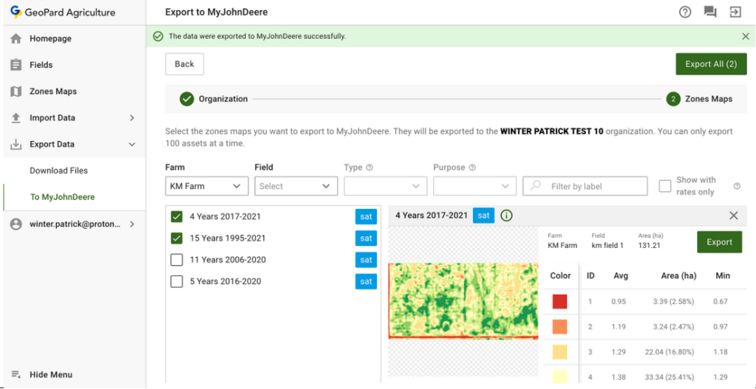Image resolution: width=756 pixels, height=389 pixels.
Task: Open the chat feedback icon
Action: click(710, 12)
